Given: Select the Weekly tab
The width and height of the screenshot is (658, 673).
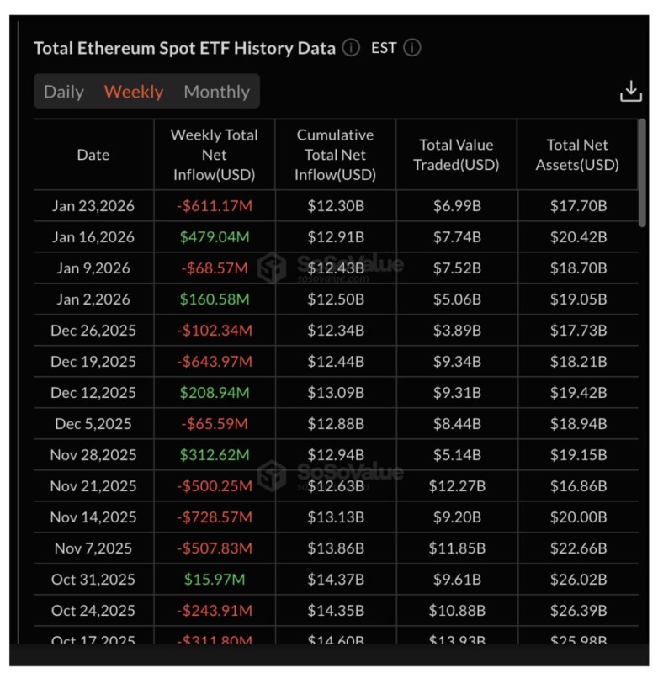Looking at the screenshot, I should coord(134,92).
